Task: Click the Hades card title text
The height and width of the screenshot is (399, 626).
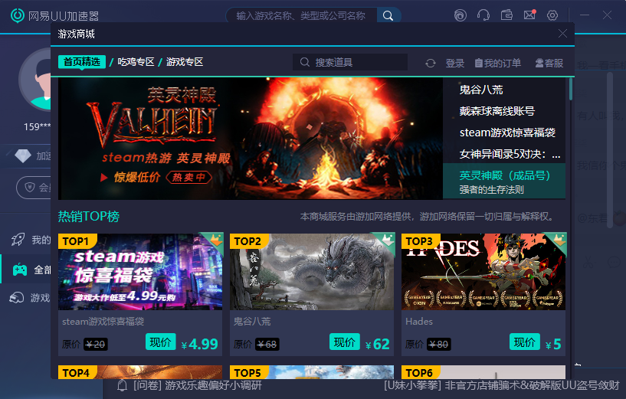Action: [x=419, y=322]
